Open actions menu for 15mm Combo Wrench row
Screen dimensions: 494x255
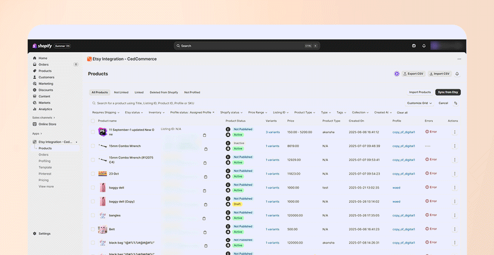[x=454, y=146]
